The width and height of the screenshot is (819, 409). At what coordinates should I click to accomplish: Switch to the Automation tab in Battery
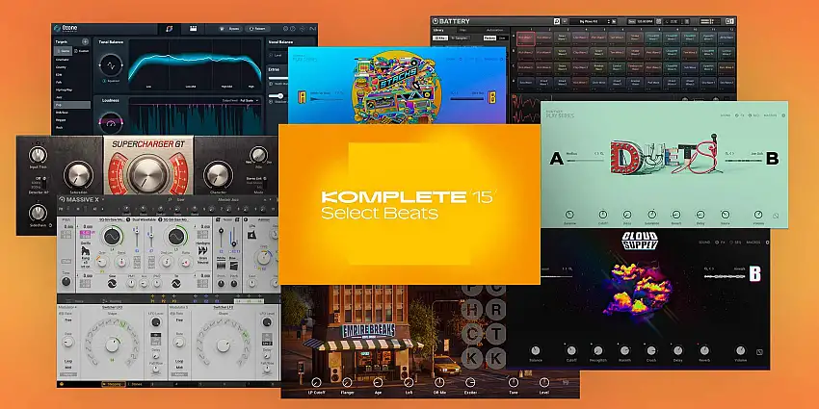[x=494, y=30]
